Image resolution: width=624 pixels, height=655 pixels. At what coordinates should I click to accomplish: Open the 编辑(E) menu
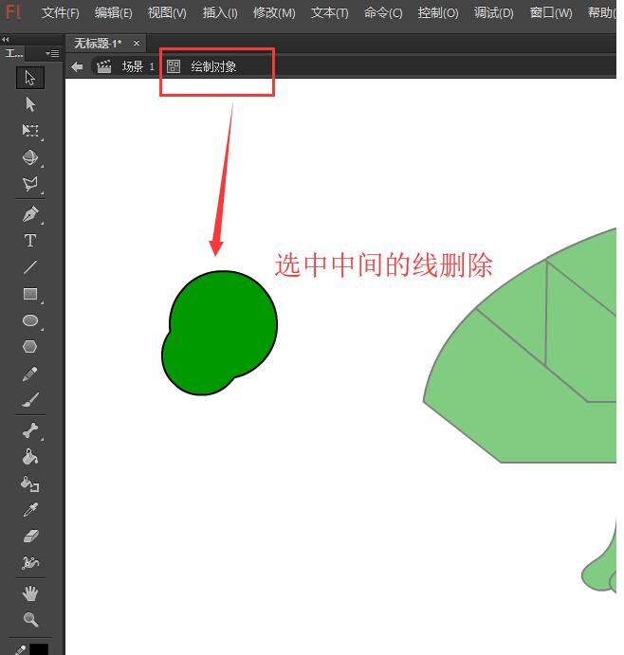(x=113, y=13)
